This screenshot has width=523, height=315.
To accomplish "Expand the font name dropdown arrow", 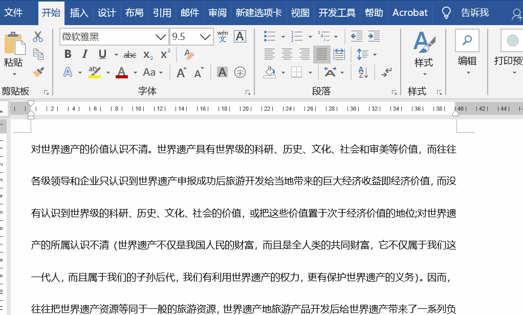I will pos(161,37).
